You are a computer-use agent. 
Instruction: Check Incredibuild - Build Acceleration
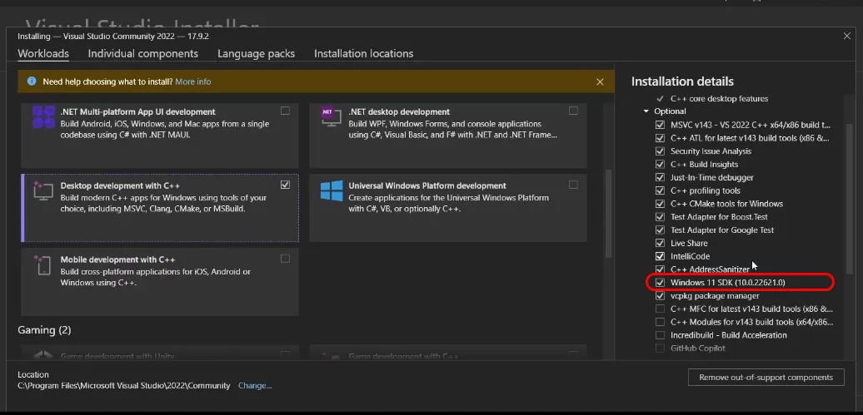point(660,335)
